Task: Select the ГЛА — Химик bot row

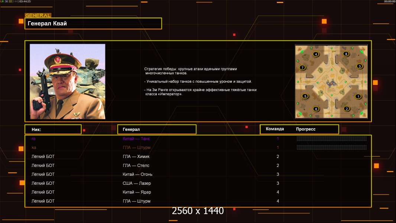Action: (136, 156)
